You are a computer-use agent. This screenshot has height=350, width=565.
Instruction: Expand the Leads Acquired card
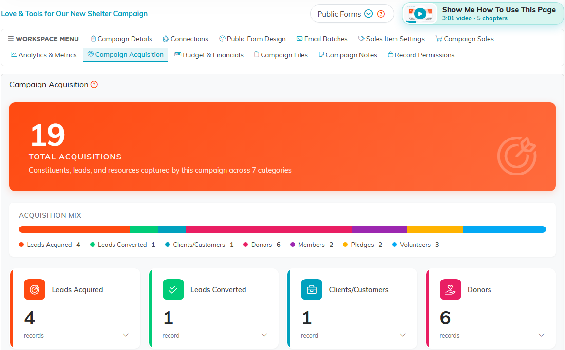[126, 335]
